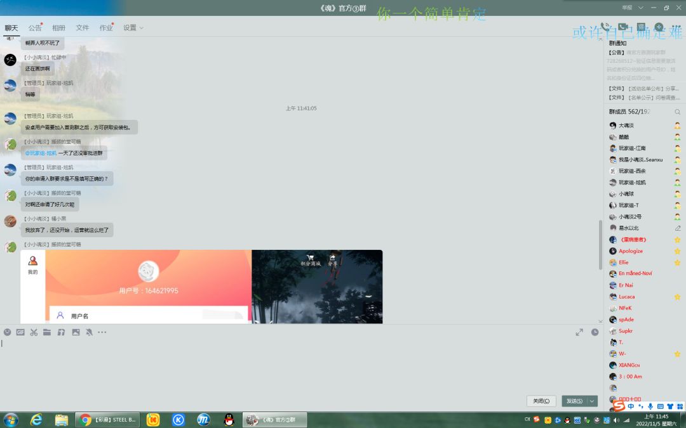Start a group voice call
This screenshot has width=686, height=428.
tap(605, 27)
